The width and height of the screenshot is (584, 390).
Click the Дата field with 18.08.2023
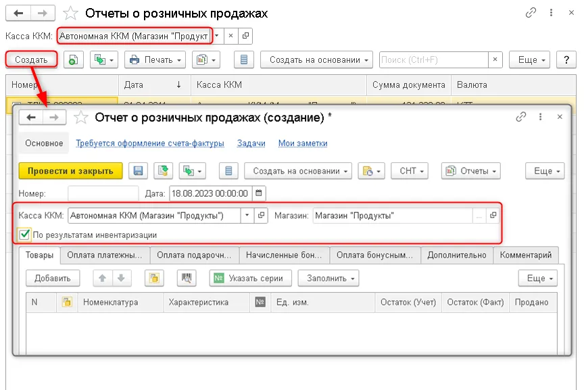[x=210, y=193]
